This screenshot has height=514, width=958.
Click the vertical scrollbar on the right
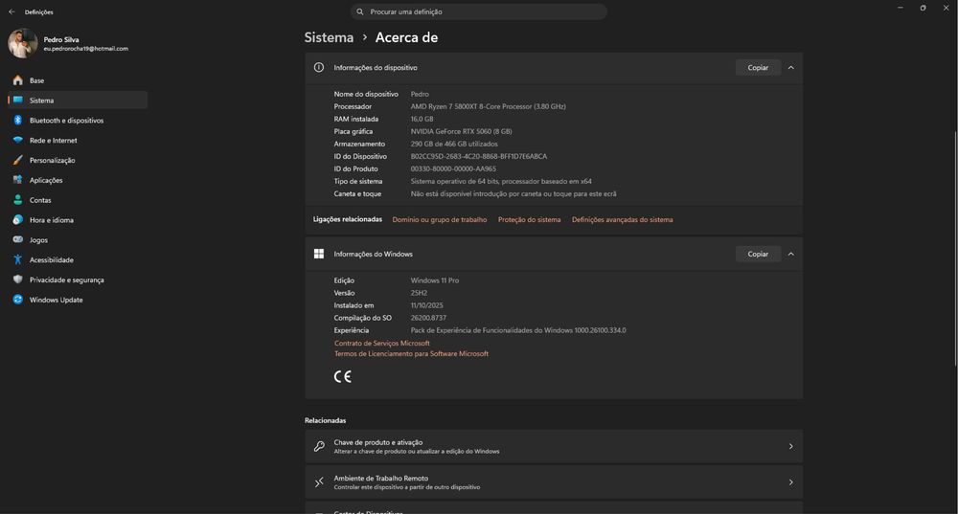[x=955, y=247]
